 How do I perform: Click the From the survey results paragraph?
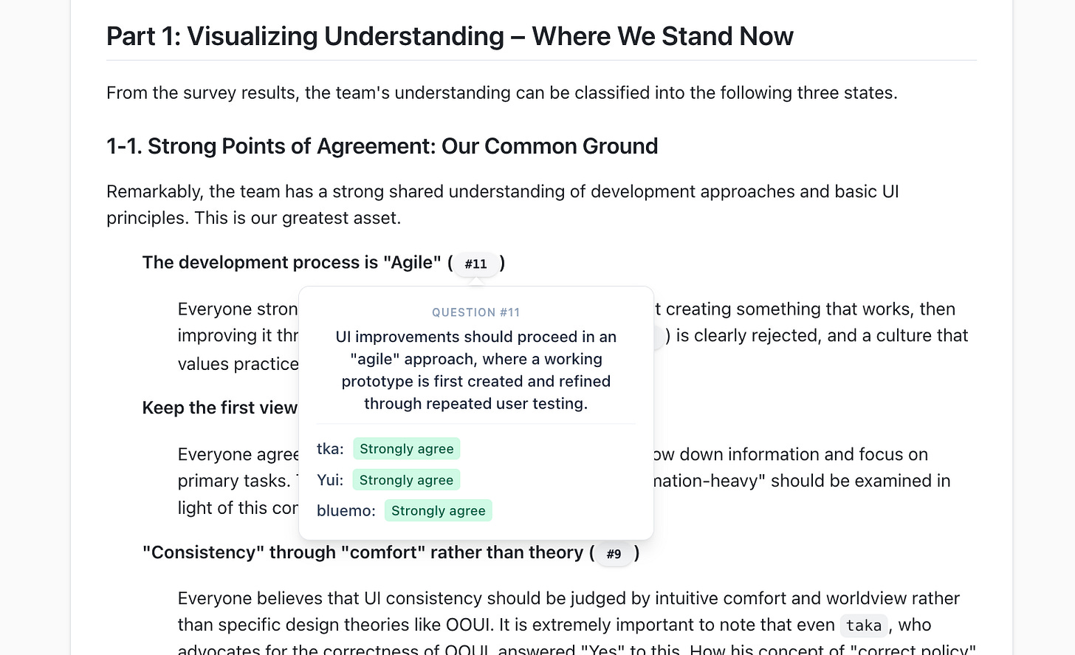point(502,93)
